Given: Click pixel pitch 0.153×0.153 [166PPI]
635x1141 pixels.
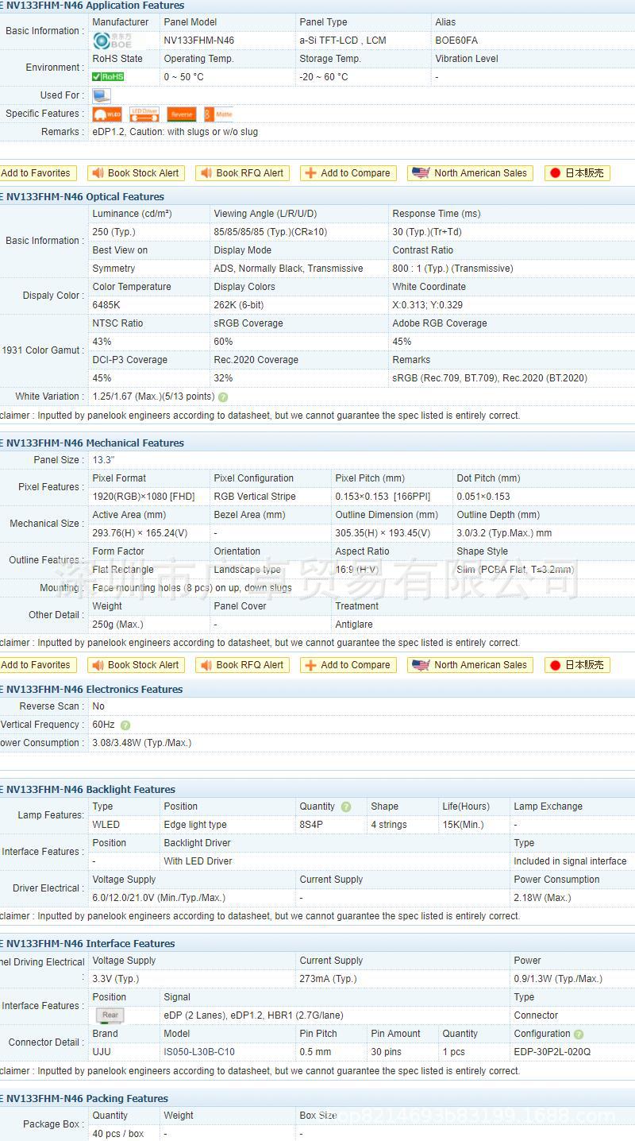Looking at the screenshot, I should point(383,497).
